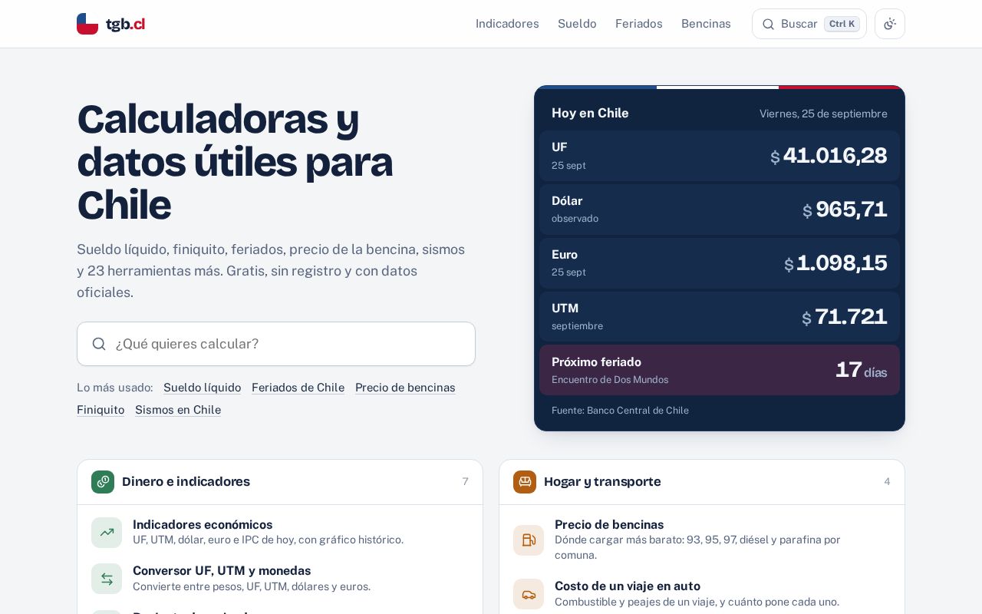Click the UF value row in Hoy en Chile
Image resolution: width=982 pixels, height=614 pixels.
pos(720,156)
